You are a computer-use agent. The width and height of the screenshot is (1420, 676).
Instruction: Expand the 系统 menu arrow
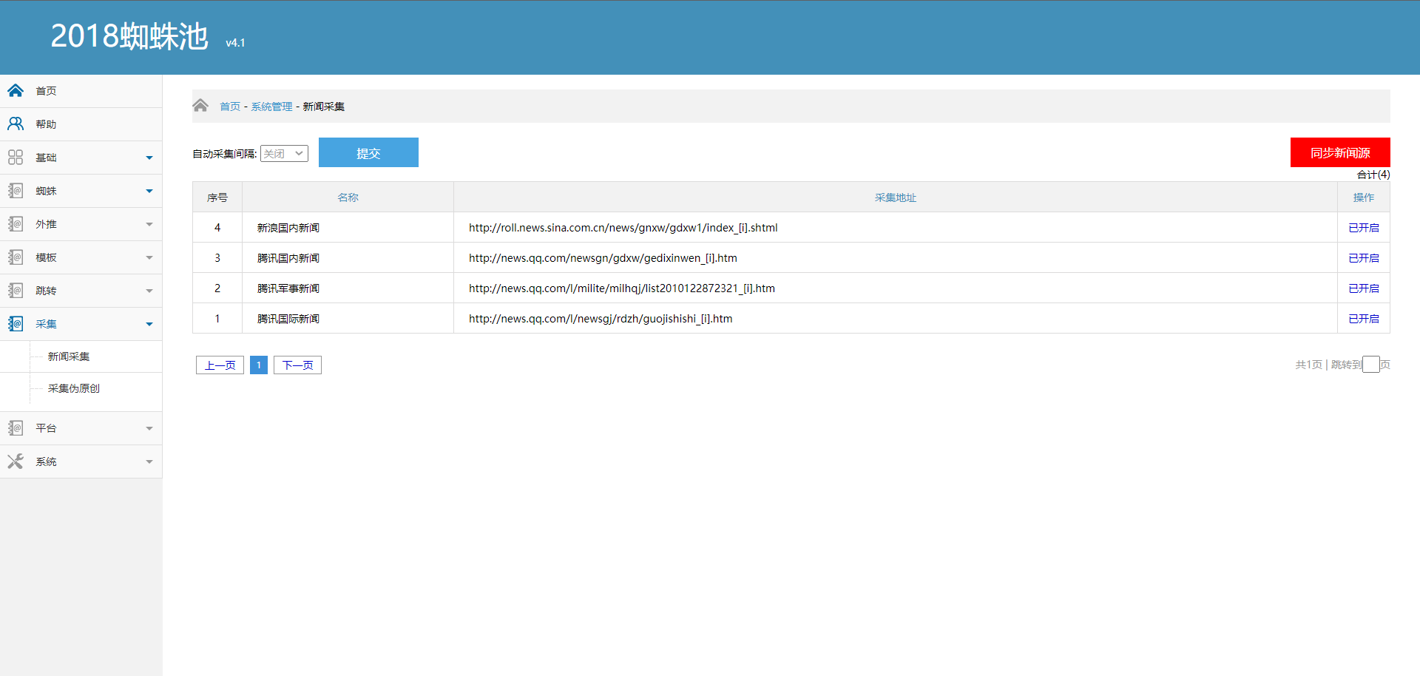click(149, 462)
